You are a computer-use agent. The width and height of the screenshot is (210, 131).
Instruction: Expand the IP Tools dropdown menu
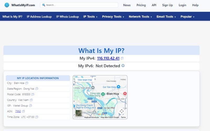(x=90, y=17)
